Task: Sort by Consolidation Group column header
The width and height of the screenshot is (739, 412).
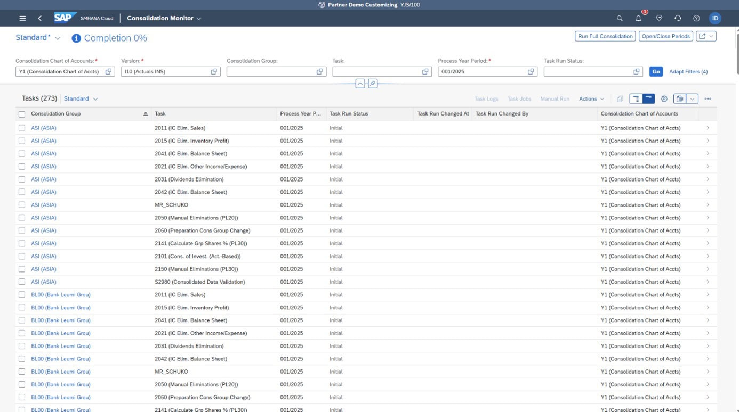Action: pyautogui.click(x=56, y=113)
